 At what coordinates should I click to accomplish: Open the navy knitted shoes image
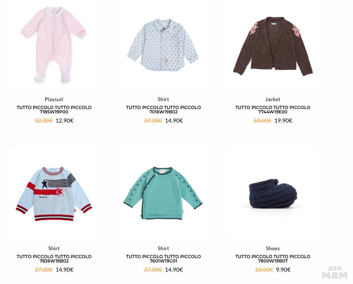click(273, 193)
